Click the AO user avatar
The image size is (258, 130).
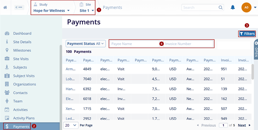246,7
